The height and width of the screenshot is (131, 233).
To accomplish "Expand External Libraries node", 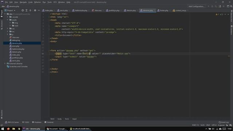I will click(x=5, y=64).
